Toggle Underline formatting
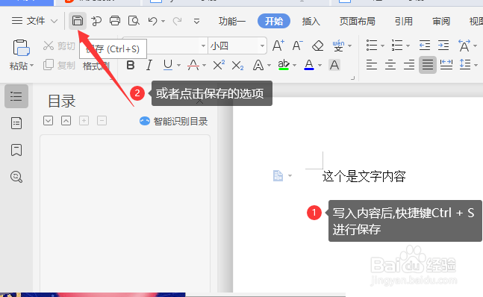The image size is (483, 297). tap(168, 65)
